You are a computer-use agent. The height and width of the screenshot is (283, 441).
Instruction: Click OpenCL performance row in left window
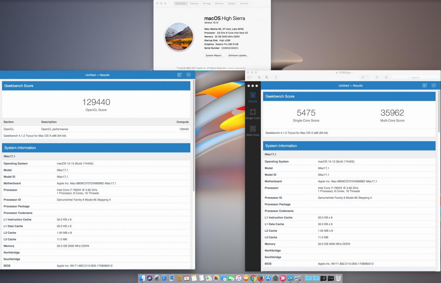click(x=96, y=129)
